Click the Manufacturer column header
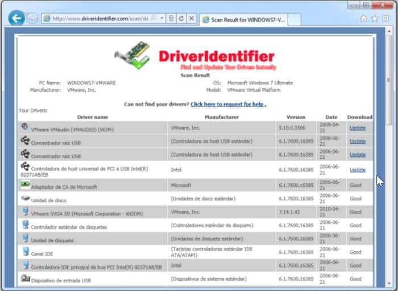398x291 pixels. [222, 117]
